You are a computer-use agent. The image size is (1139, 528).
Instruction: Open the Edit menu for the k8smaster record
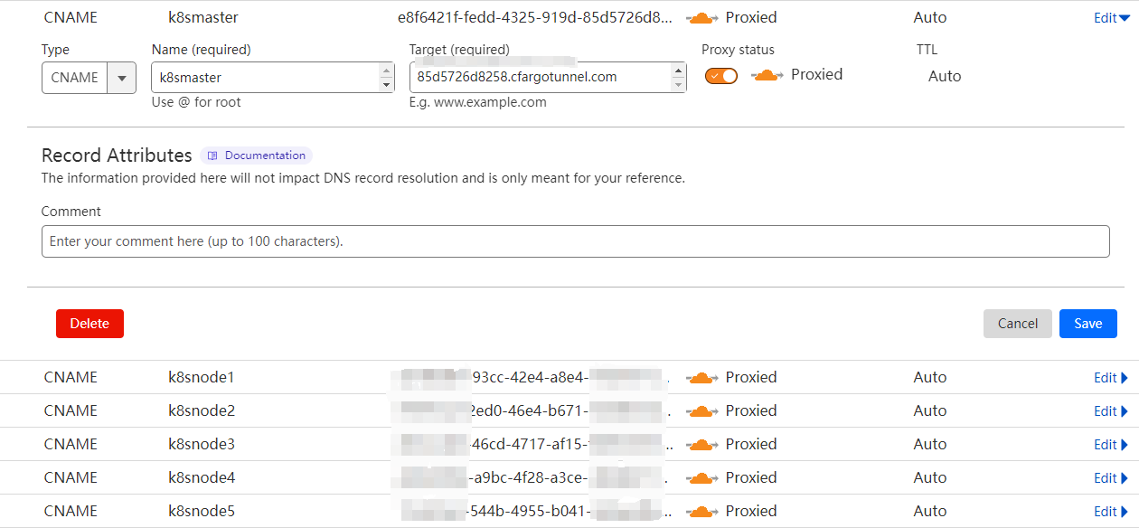[x=1111, y=17]
